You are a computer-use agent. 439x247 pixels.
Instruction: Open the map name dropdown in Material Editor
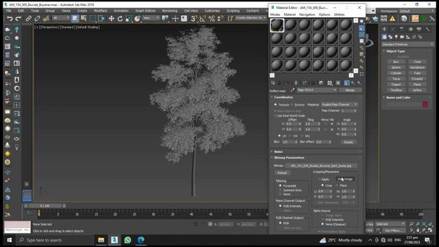[317, 90]
